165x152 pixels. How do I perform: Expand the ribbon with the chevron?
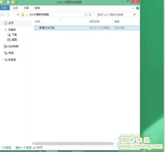[133, 8]
